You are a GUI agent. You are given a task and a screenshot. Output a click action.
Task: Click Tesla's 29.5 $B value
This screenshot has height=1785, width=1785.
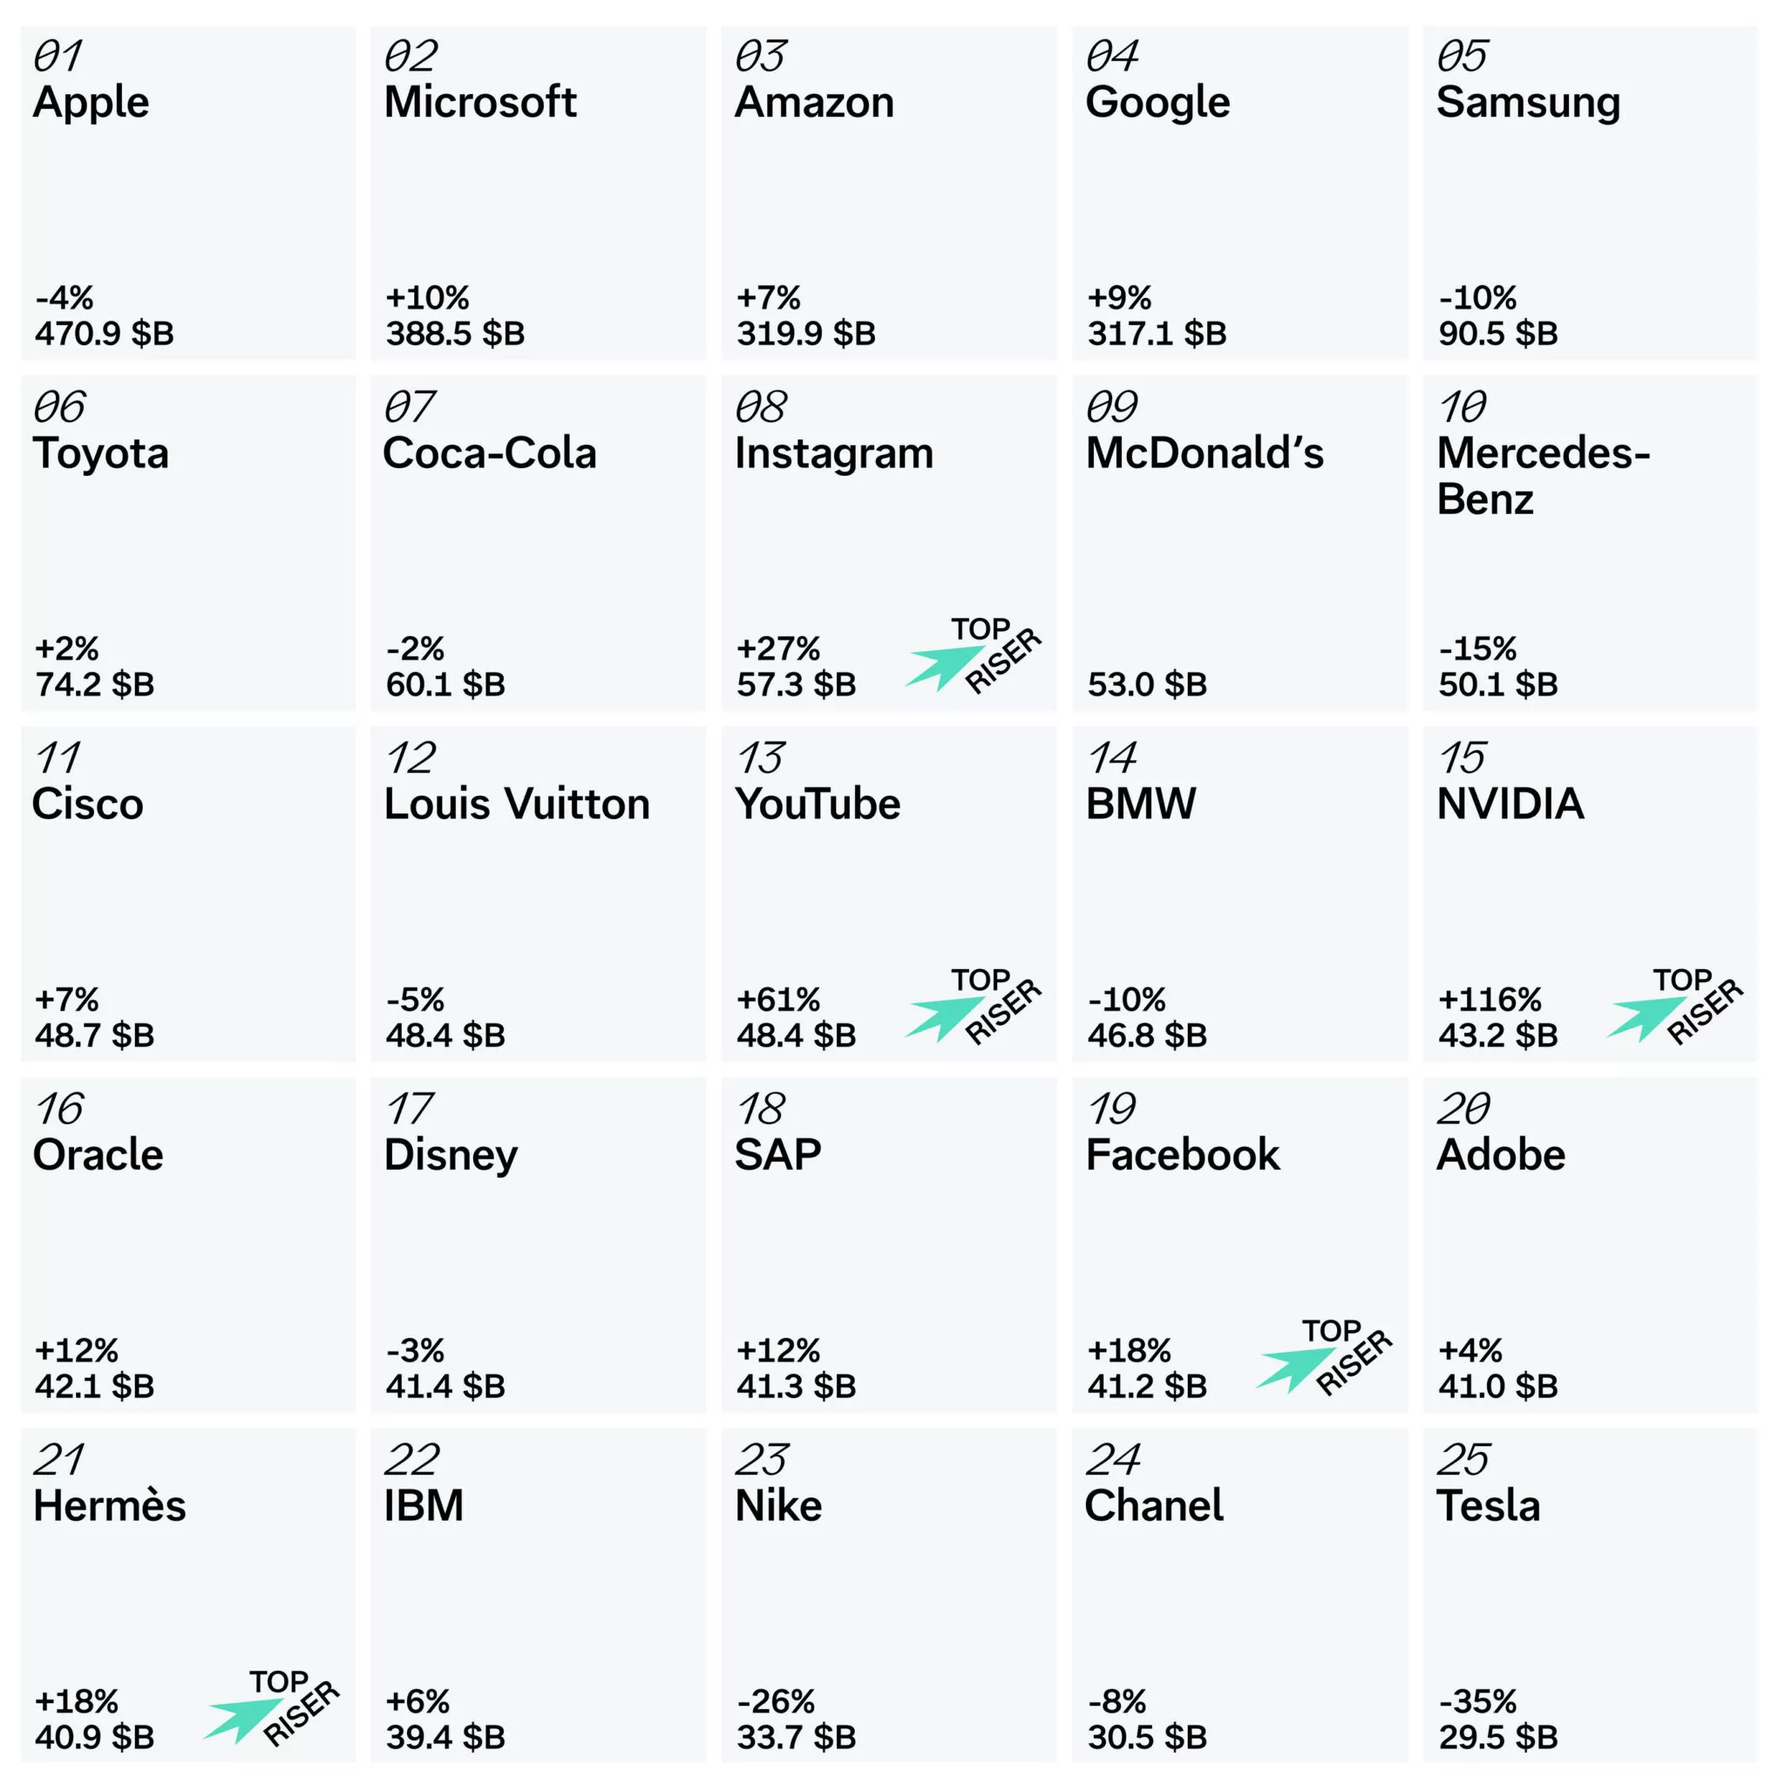tap(1497, 1737)
